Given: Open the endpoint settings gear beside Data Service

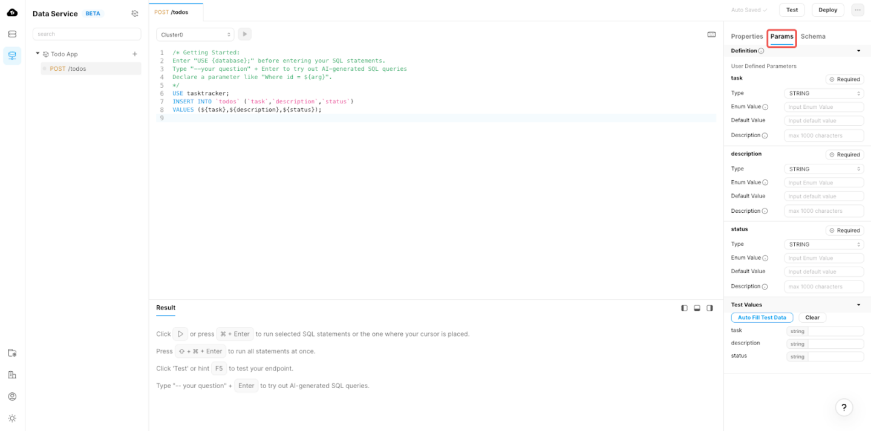Looking at the screenshot, I should pyautogui.click(x=134, y=13).
